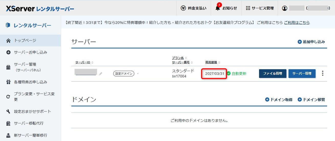This screenshot has height=141, width=335.
Task: Click the pencil icon beside server ID
Action: (100, 74)
